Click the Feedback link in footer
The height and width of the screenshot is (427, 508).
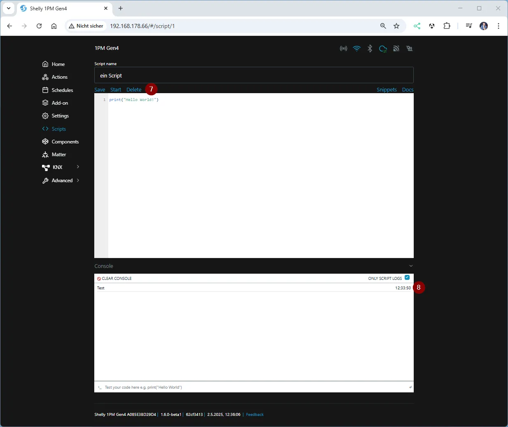pyautogui.click(x=255, y=415)
